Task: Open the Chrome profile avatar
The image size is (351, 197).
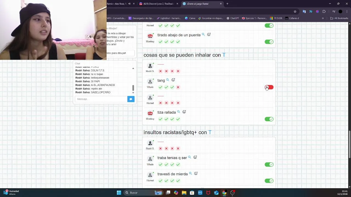Action: point(340,11)
